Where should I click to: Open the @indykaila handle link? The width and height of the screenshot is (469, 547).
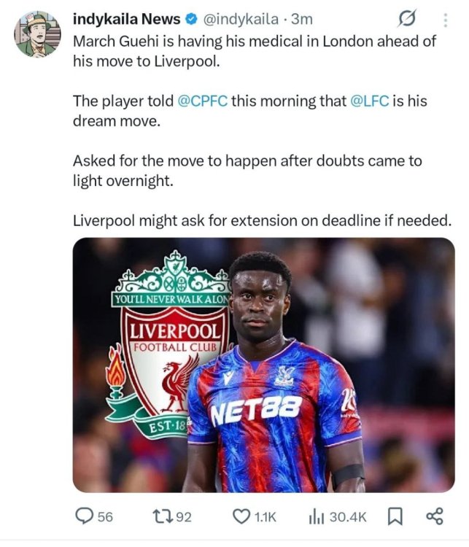click(x=241, y=19)
